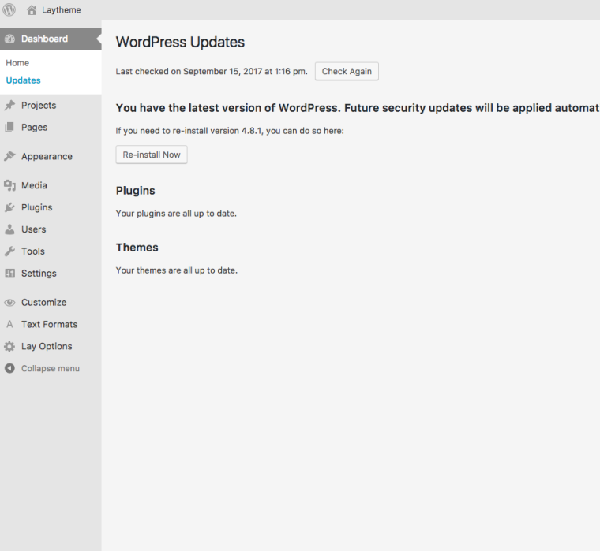Click the Users person icon

point(9,229)
